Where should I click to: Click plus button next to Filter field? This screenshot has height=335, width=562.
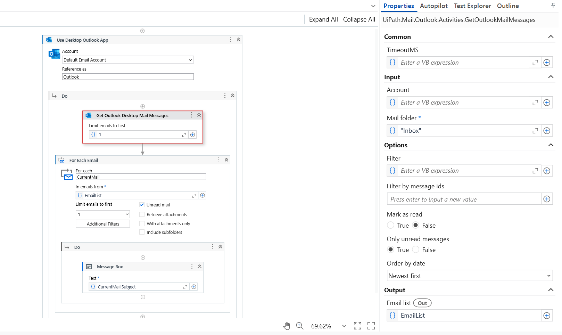(547, 171)
